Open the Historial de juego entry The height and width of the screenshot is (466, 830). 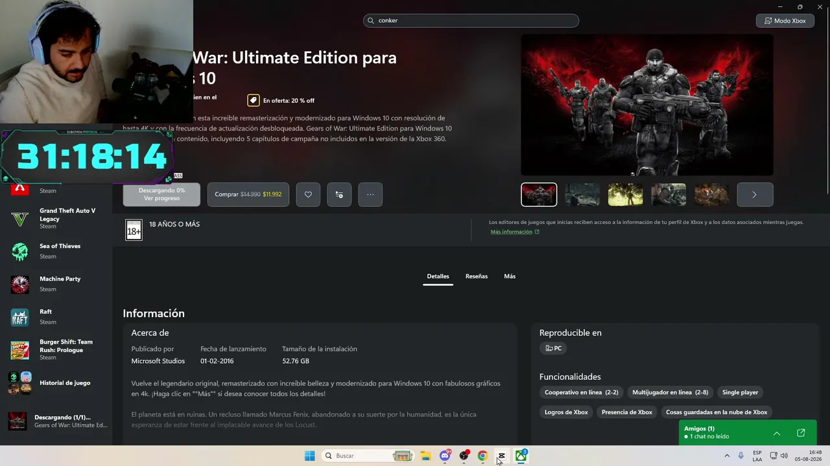(x=65, y=383)
